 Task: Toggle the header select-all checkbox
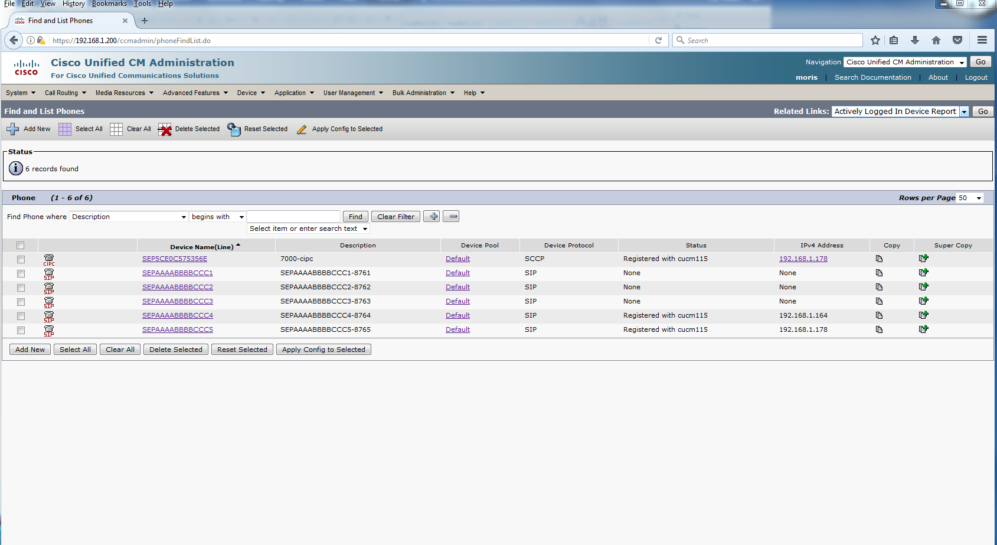pos(21,246)
